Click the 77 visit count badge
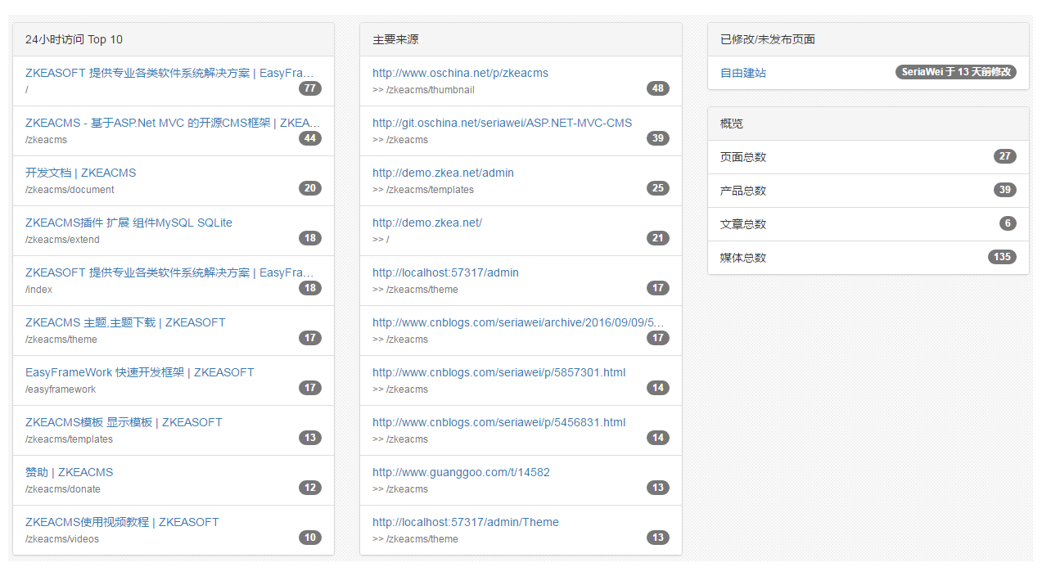 point(310,88)
